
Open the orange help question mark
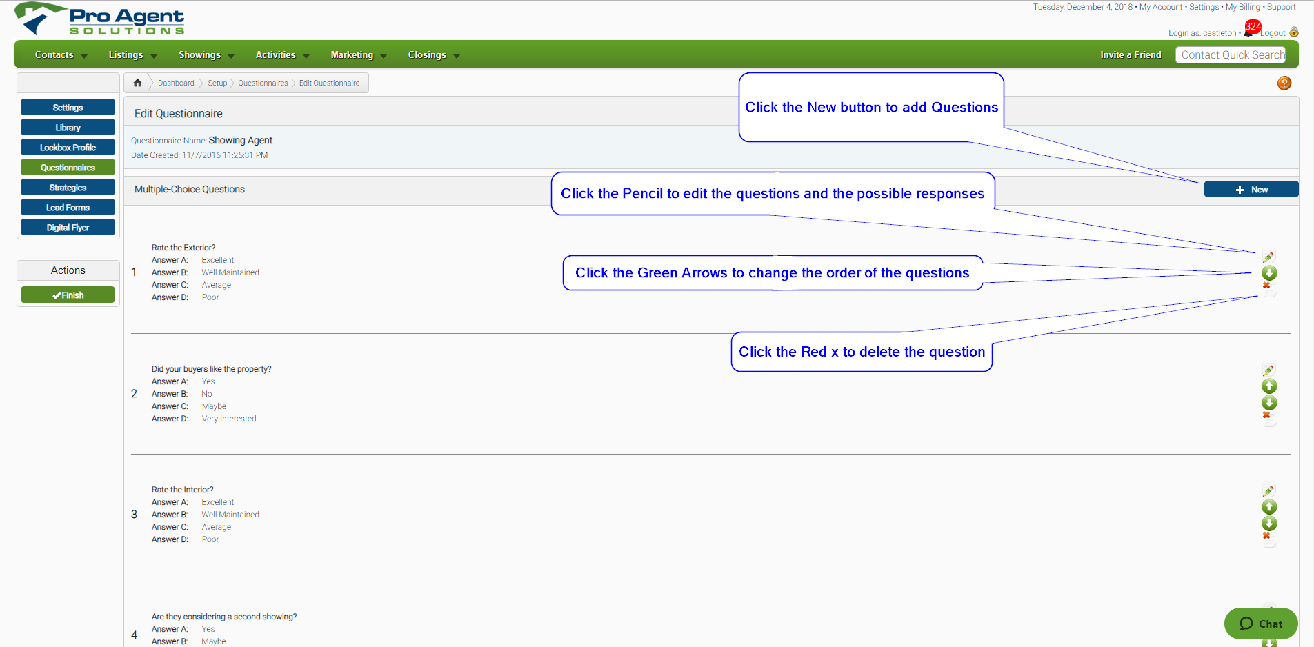click(1284, 83)
